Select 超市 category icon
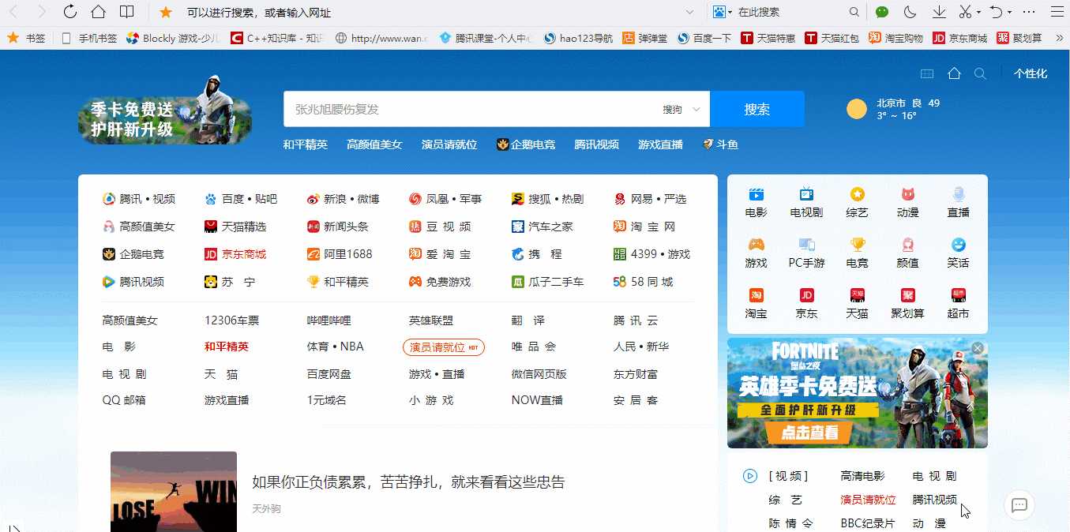 tap(958, 304)
